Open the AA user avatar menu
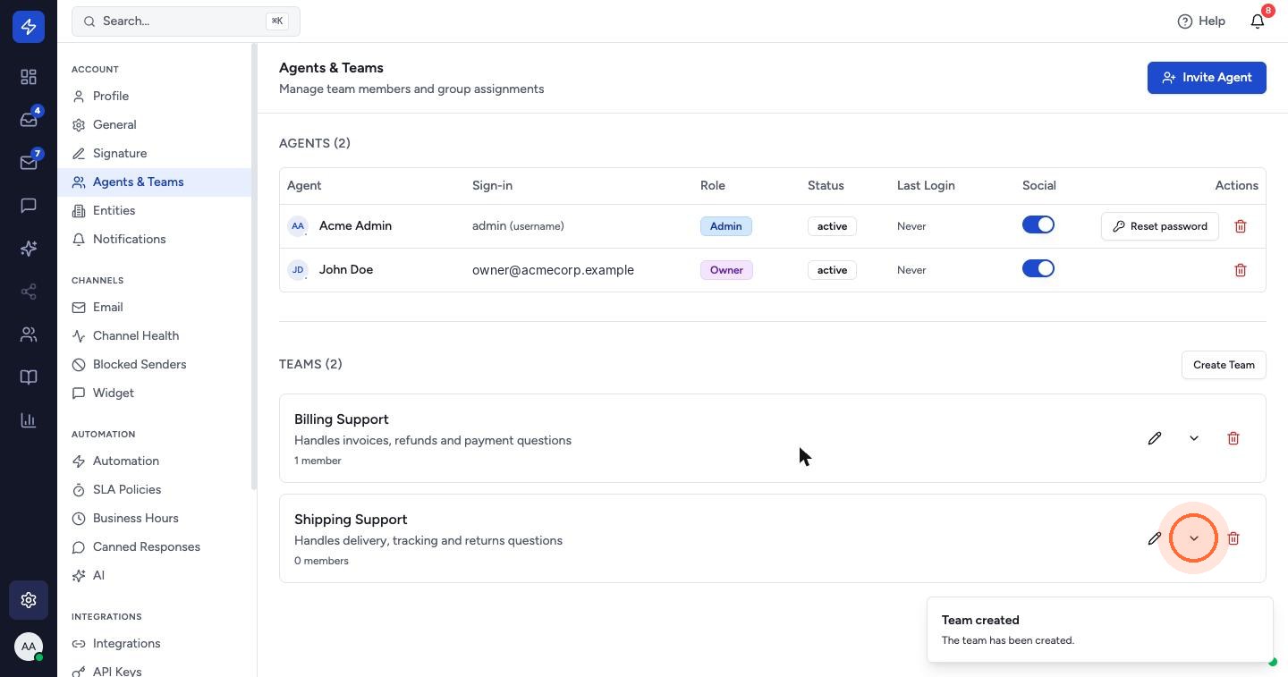This screenshot has width=1288, height=677. [29, 647]
